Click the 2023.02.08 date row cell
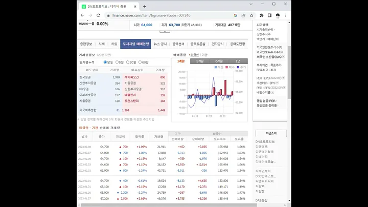Viewport: 368px width, 207px height. 84,147
